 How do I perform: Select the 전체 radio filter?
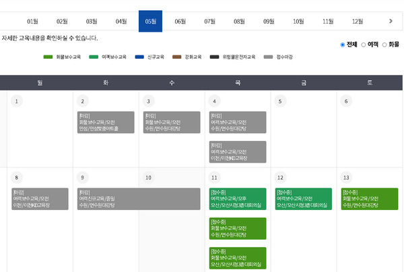click(x=343, y=45)
